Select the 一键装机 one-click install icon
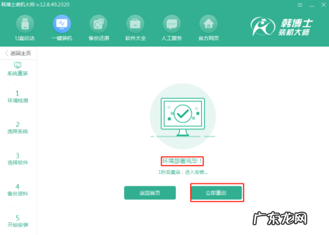This screenshot has height=235, width=329. (x=62, y=24)
